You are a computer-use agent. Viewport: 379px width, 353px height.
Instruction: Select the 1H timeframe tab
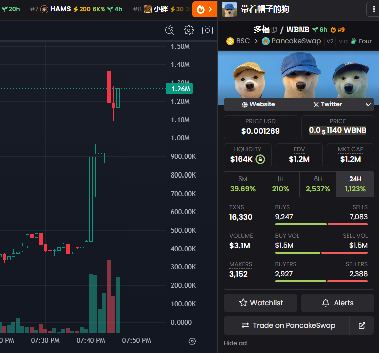pyautogui.click(x=281, y=184)
